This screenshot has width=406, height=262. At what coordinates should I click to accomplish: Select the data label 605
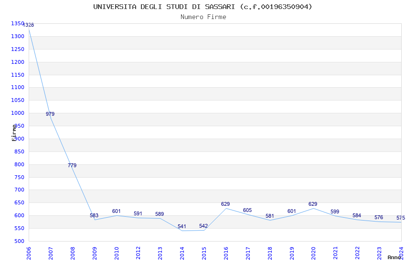tap(247, 211)
